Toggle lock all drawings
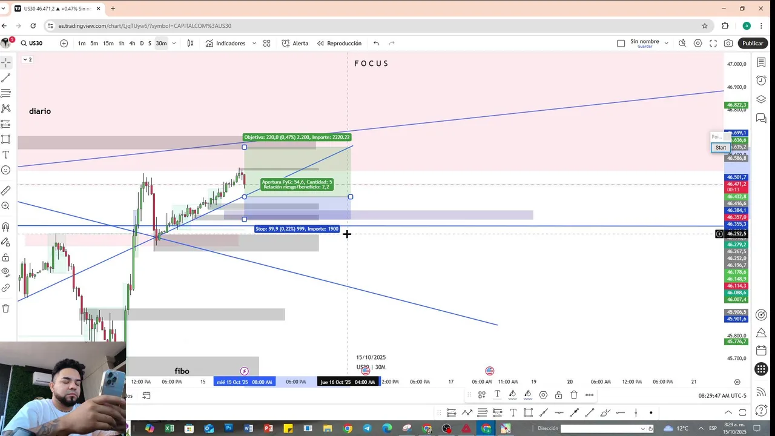The image size is (775, 436). coord(6,257)
